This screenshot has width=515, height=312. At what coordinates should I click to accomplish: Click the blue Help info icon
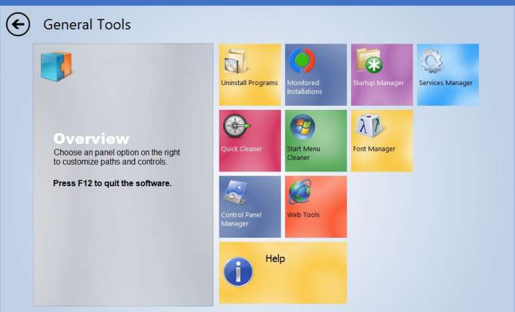click(238, 272)
